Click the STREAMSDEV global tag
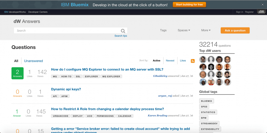Screen dimensions: 267x133 click(209, 123)
